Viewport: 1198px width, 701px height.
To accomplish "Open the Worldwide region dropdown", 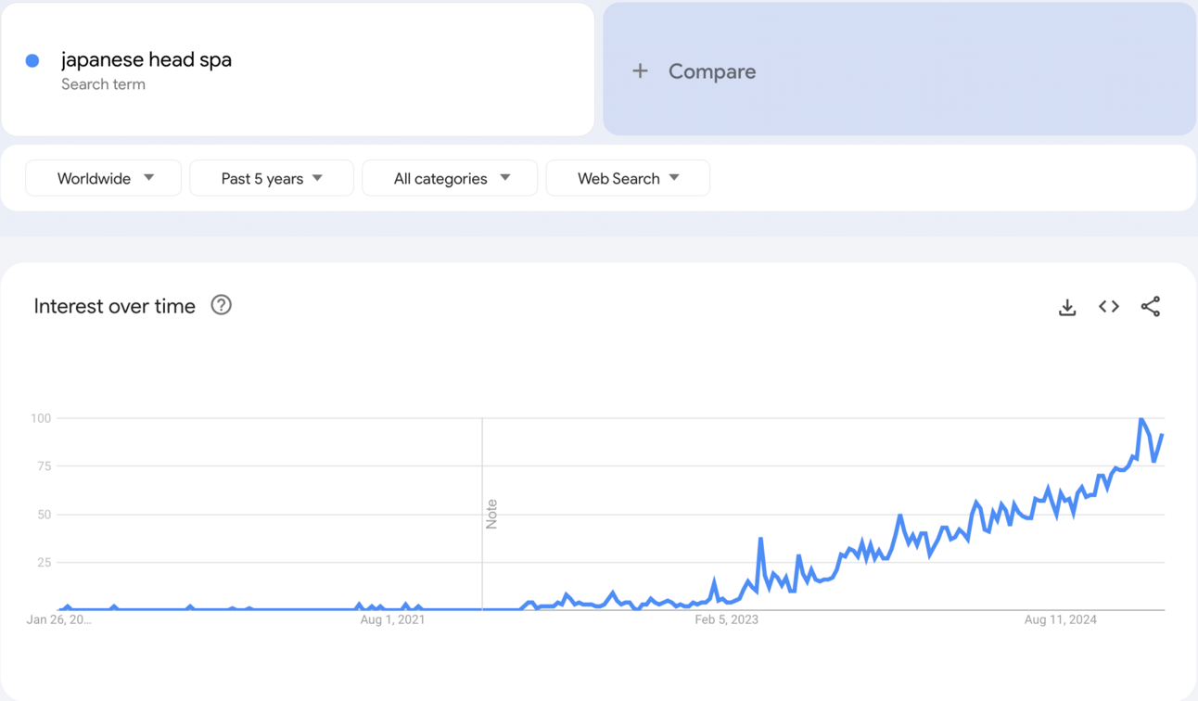I will point(104,178).
